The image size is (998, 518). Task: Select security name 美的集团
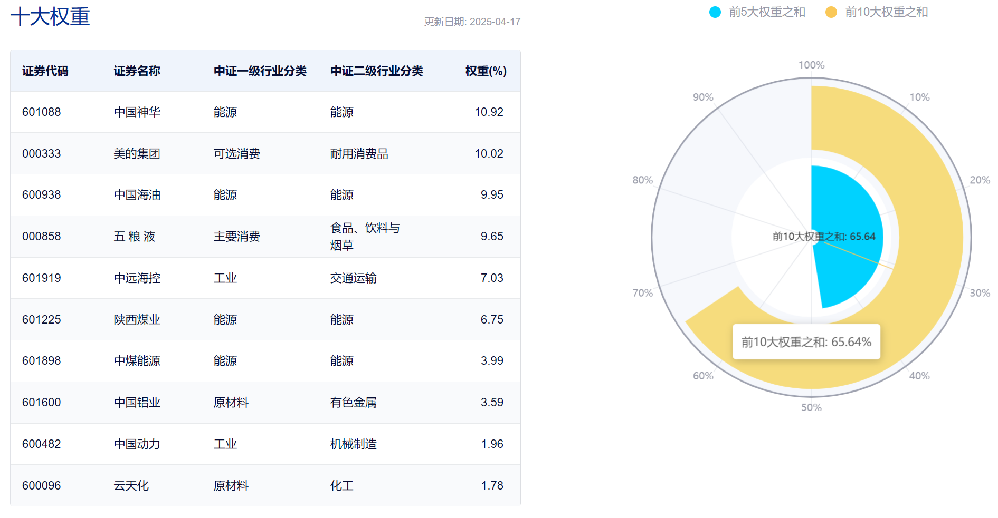coord(137,154)
